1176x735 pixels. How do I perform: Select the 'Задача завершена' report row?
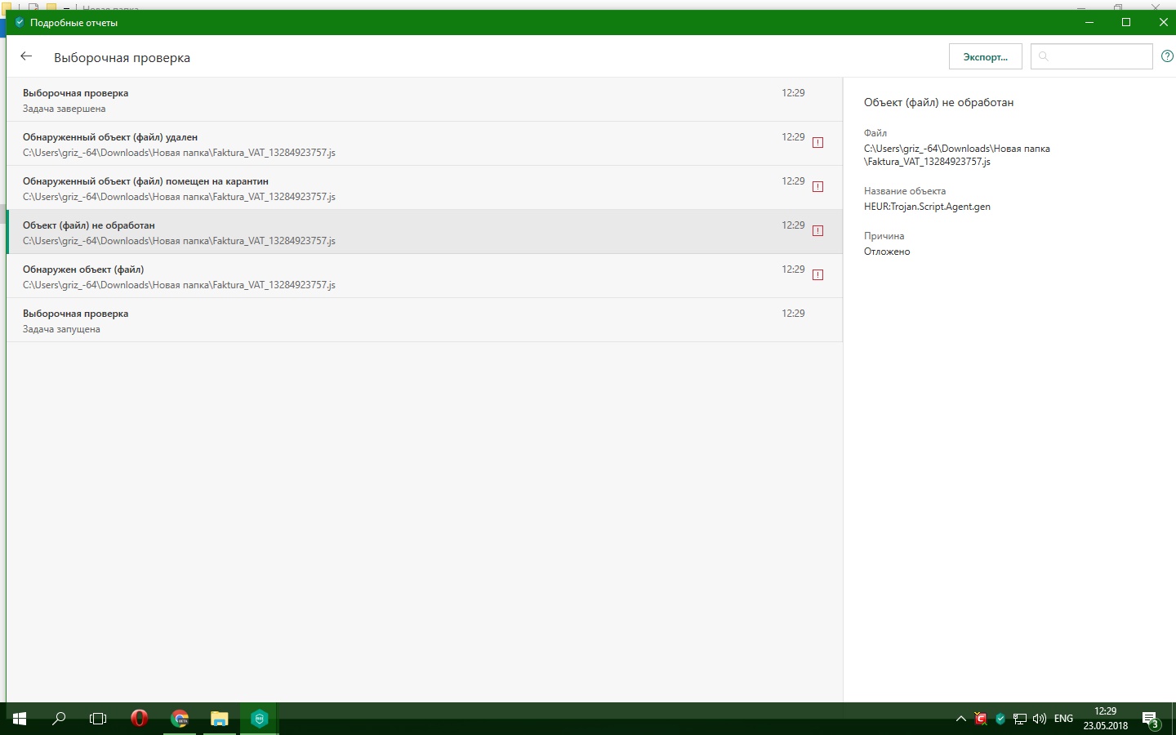pos(425,100)
